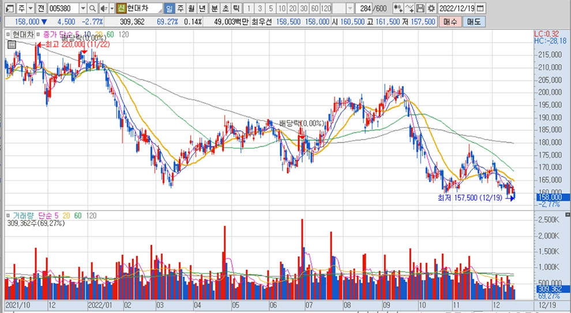Click the add candlestick chart type icon

(398, 9)
